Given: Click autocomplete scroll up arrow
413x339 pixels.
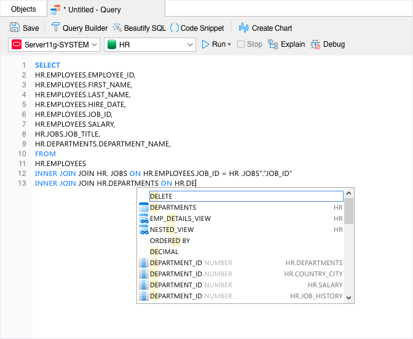Looking at the screenshot, I should (x=348, y=193).
